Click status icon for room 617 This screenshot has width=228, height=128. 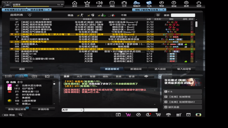(192, 34)
